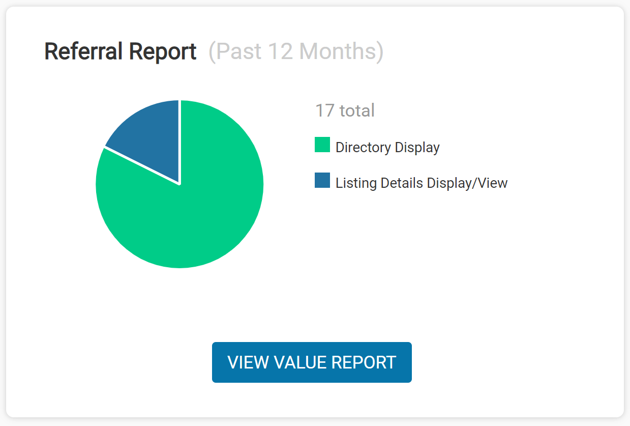Select the Directory Display legend label
The height and width of the screenshot is (426, 630).
pyautogui.click(x=387, y=147)
